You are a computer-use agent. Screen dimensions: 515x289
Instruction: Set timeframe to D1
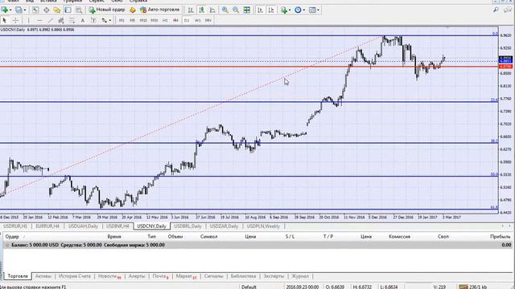coord(187,20)
